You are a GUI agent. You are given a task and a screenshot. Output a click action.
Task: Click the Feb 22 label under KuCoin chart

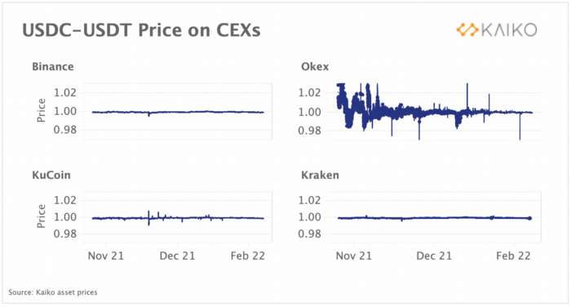(248, 256)
